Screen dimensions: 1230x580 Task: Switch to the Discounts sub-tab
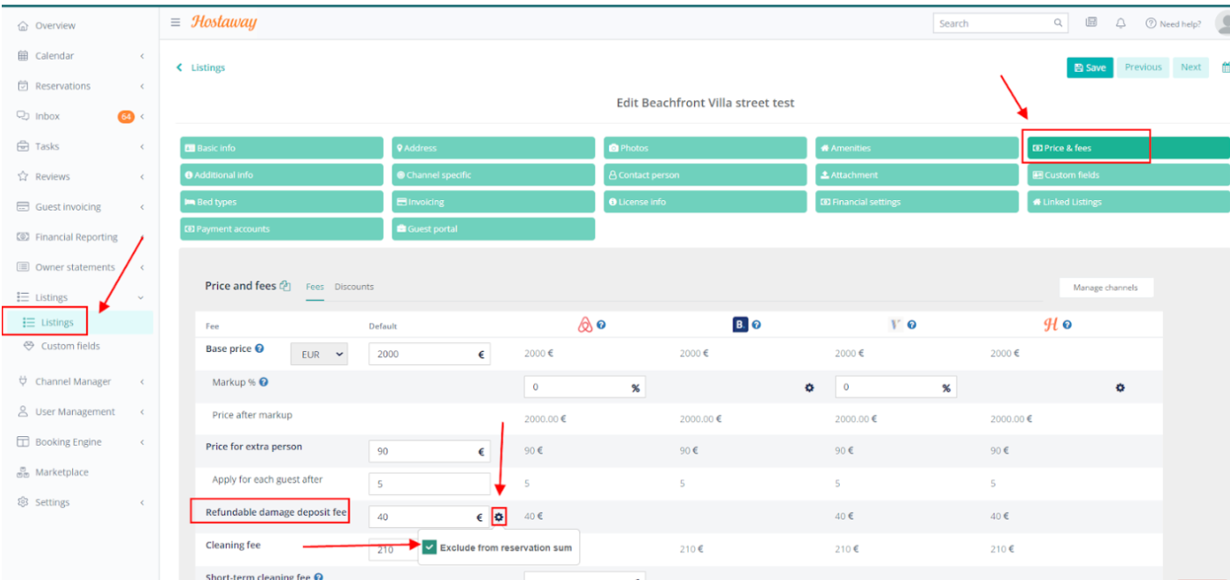tap(354, 287)
